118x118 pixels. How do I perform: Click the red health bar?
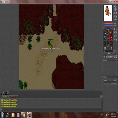(x=109, y=24)
